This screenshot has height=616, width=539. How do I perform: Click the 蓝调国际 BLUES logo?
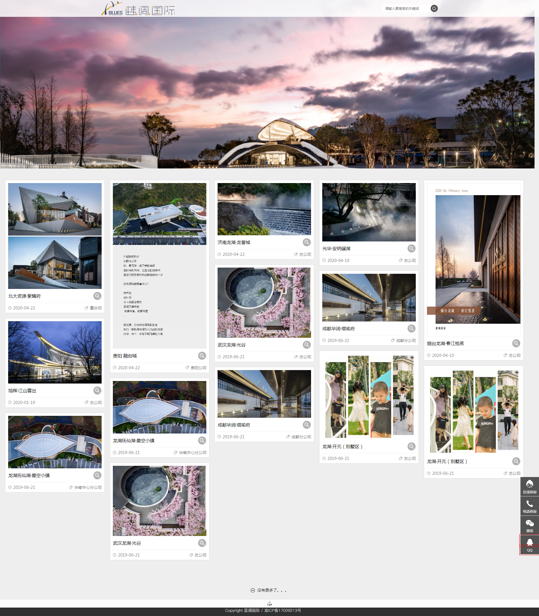138,9
